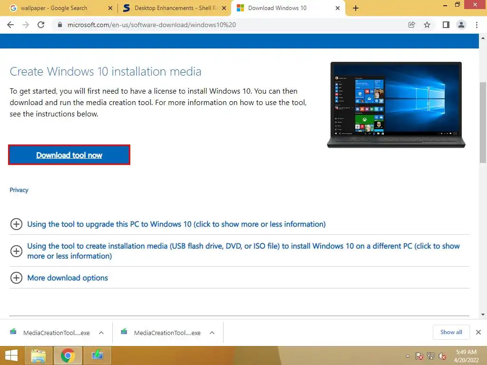
Task: Open Action Center flag icon
Action: [x=419, y=356]
